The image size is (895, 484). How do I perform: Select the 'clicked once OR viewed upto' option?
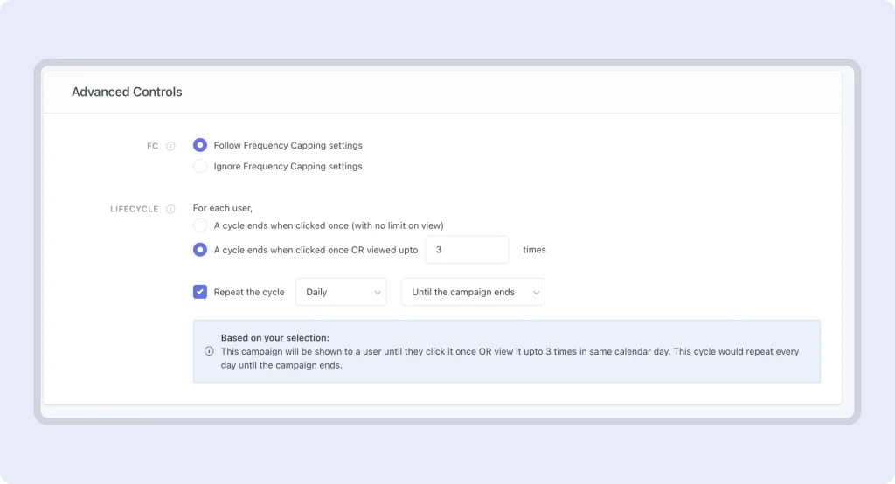(x=200, y=250)
